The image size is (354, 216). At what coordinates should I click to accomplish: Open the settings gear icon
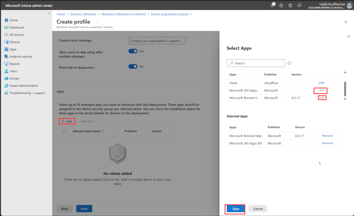coord(281,6)
